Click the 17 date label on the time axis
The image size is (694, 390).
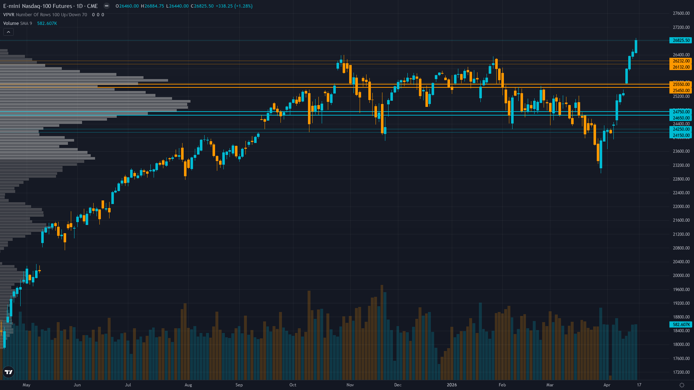click(639, 385)
